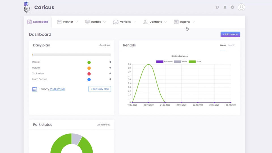Toggle Reserved series in chart legend
Screen dimensions: 272x153
[160, 61]
